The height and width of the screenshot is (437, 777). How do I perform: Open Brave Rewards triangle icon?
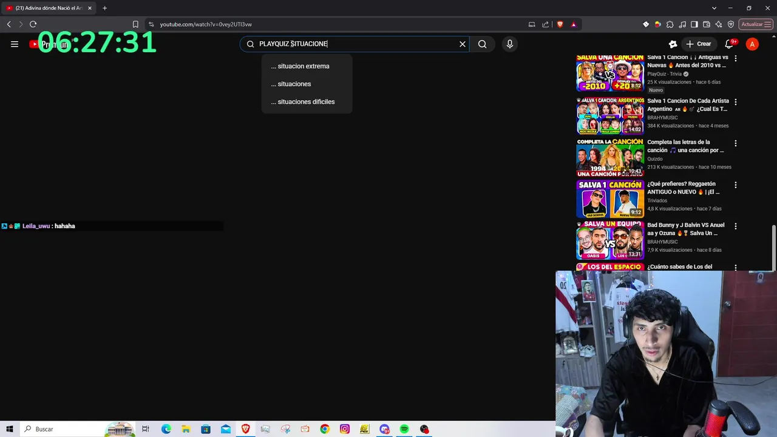click(x=573, y=24)
